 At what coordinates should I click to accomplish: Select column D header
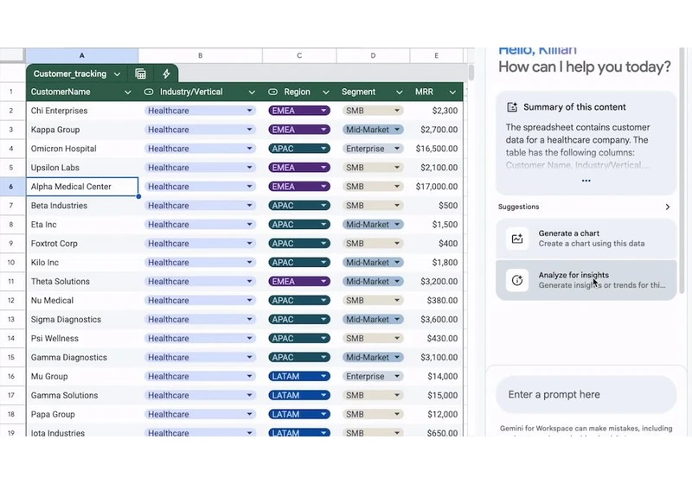pyautogui.click(x=373, y=55)
